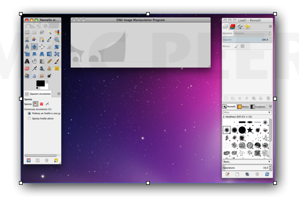Select the Select by Color tool
The image size is (299, 199).
click(x=57, y=32)
